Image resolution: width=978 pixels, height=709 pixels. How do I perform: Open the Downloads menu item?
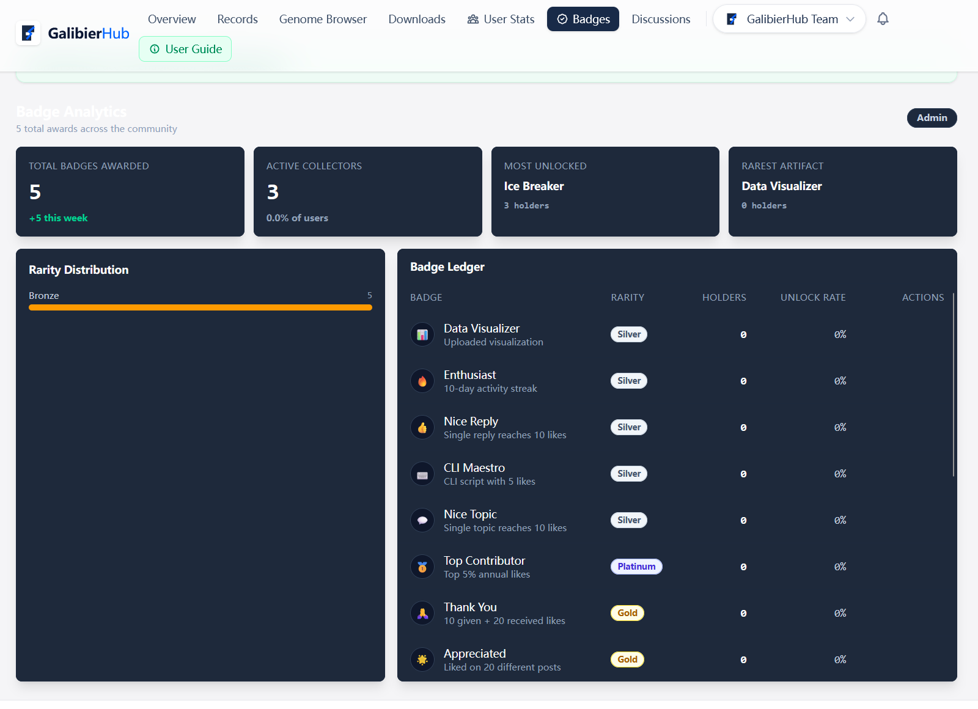point(417,19)
